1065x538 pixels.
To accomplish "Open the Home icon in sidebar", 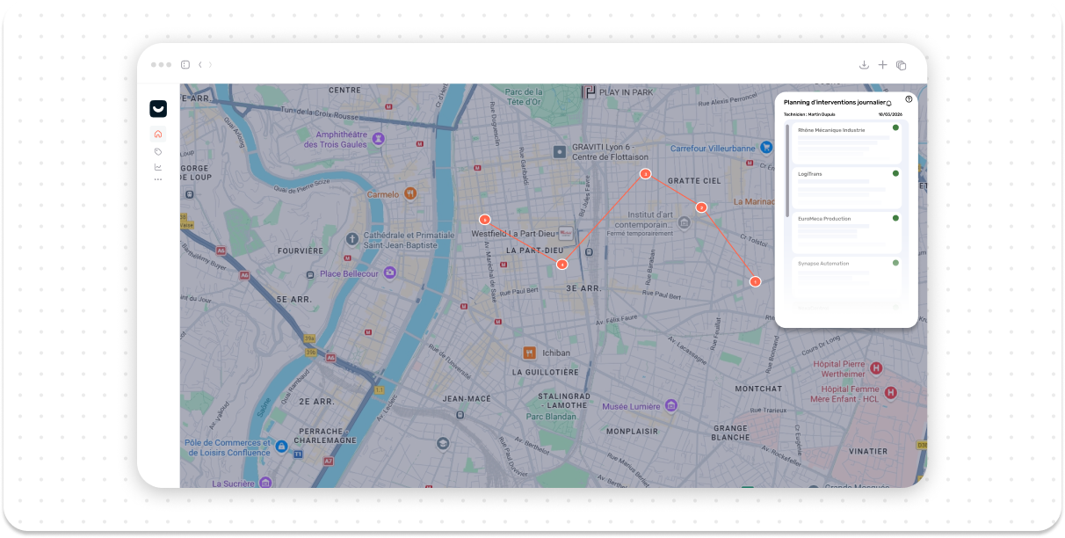I will point(158,134).
